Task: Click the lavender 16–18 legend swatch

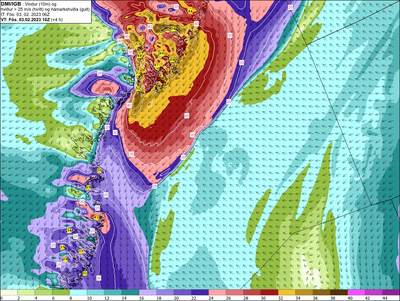Action: (x=148, y=292)
